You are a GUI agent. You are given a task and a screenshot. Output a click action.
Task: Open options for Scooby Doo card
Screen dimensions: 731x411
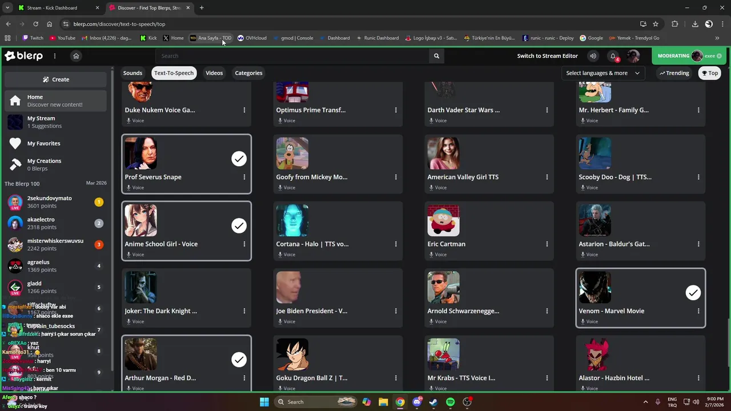pyautogui.click(x=698, y=177)
